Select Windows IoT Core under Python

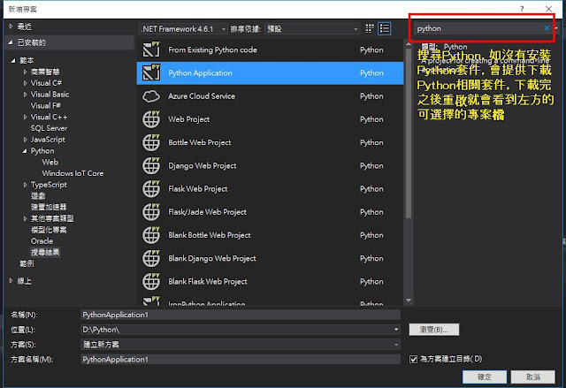click(73, 173)
